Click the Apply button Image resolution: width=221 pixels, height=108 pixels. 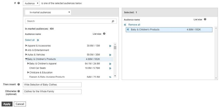click(7, 104)
